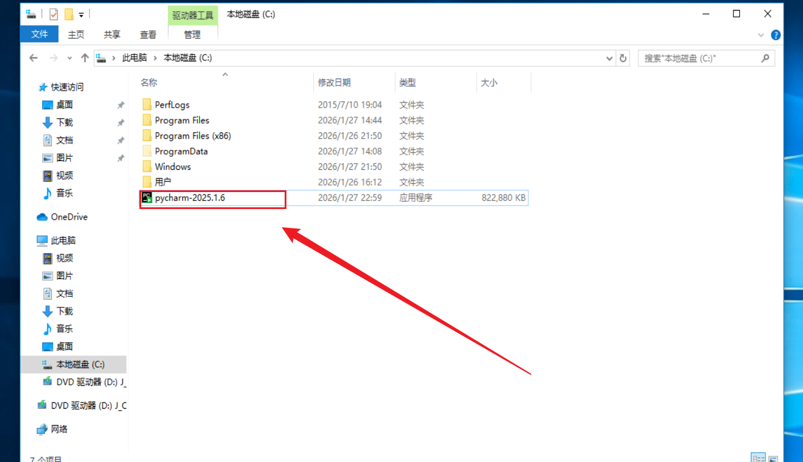The image size is (803, 462).
Task: Click the Forward navigation arrow
Action: pos(53,58)
